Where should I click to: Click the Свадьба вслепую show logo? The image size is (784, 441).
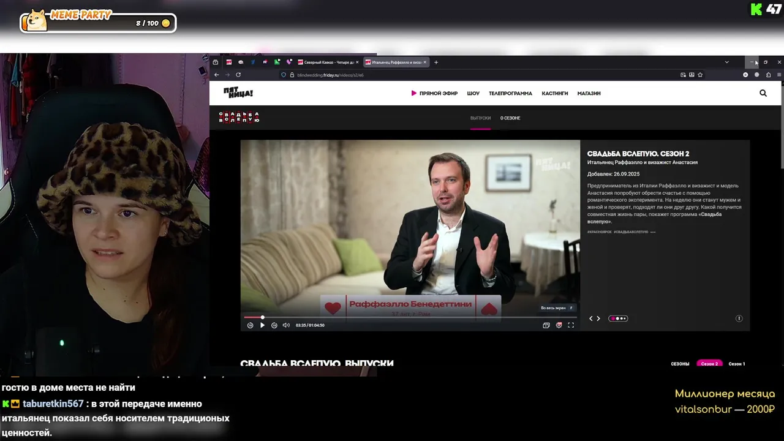click(239, 117)
